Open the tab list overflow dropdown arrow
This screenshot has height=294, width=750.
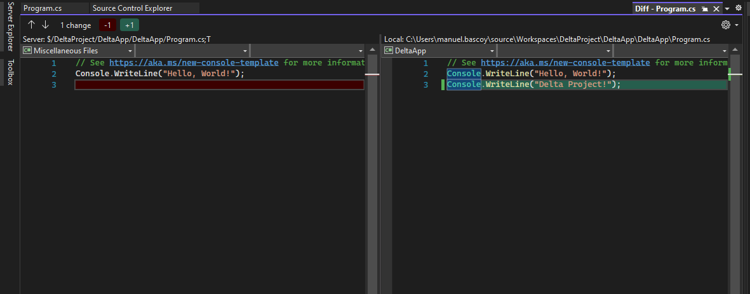[x=727, y=9]
